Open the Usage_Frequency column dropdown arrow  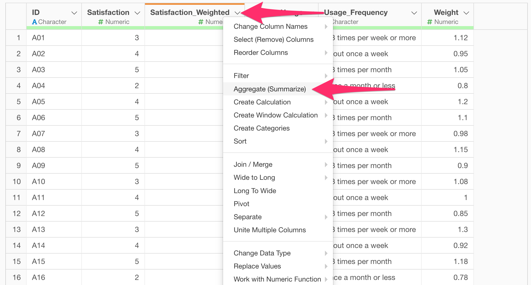[414, 13]
